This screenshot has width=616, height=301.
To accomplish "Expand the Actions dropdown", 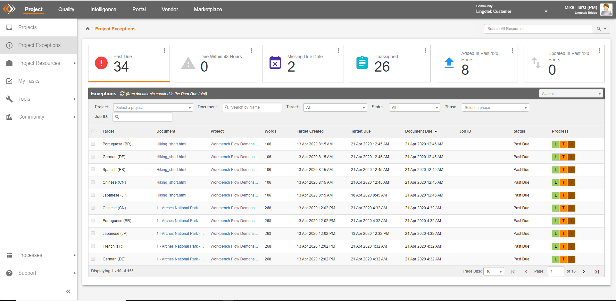I will click(x=571, y=94).
